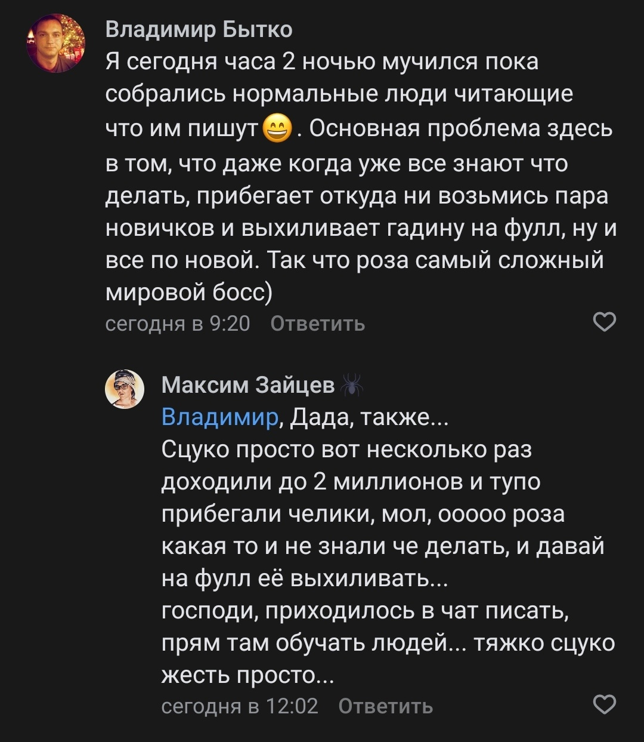The height and width of the screenshot is (742, 644).
Task: Click the line starting 'господи, приходилось'
Action: pyautogui.click(x=363, y=611)
